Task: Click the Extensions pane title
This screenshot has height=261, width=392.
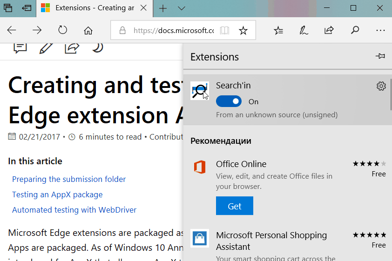Action: [x=215, y=57]
